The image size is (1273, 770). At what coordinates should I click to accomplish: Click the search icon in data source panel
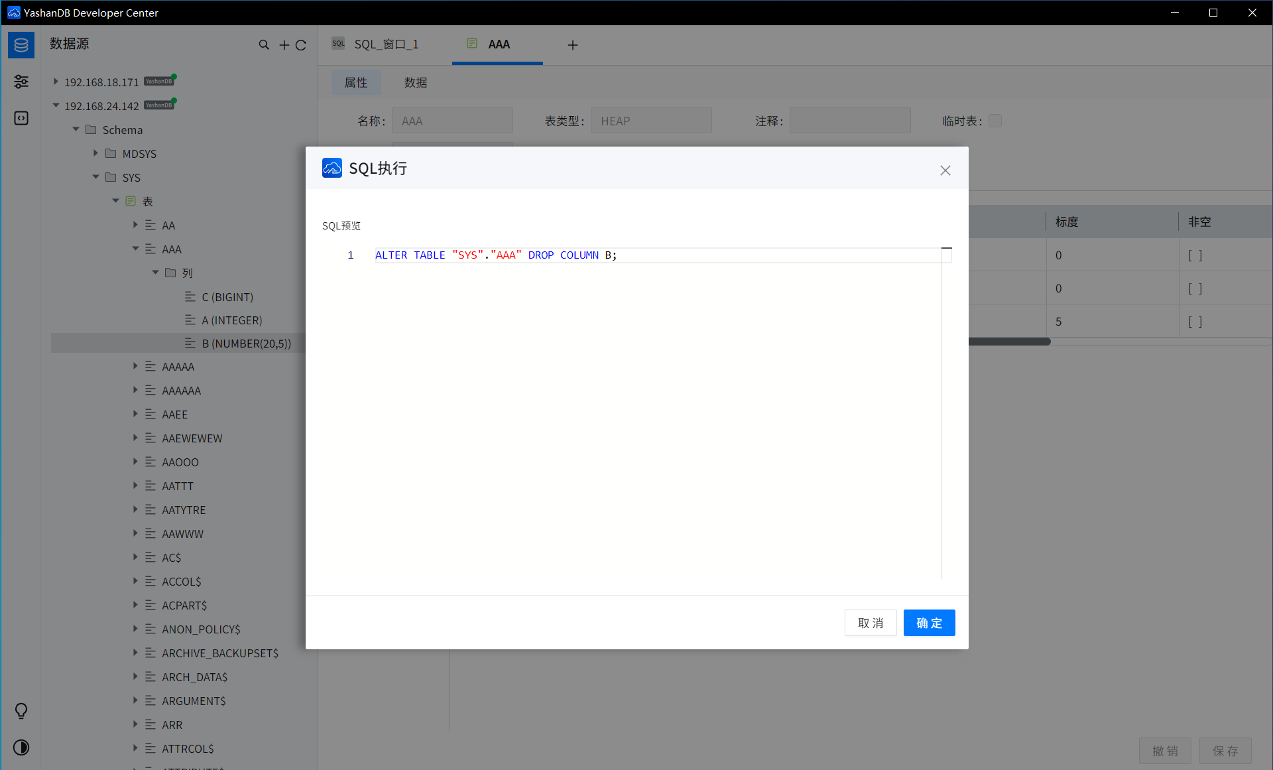[x=264, y=44]
